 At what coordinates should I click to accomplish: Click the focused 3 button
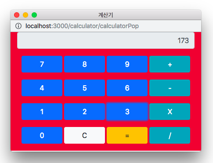pyautogui.click(x=127, y=112)
